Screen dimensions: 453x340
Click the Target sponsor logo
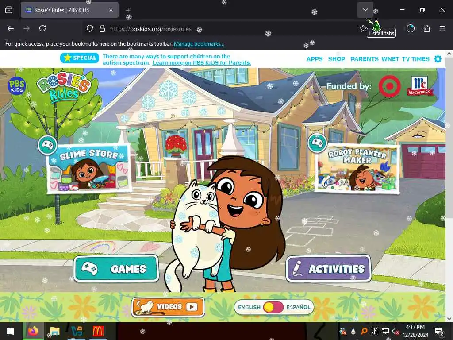tap(389, 86)
